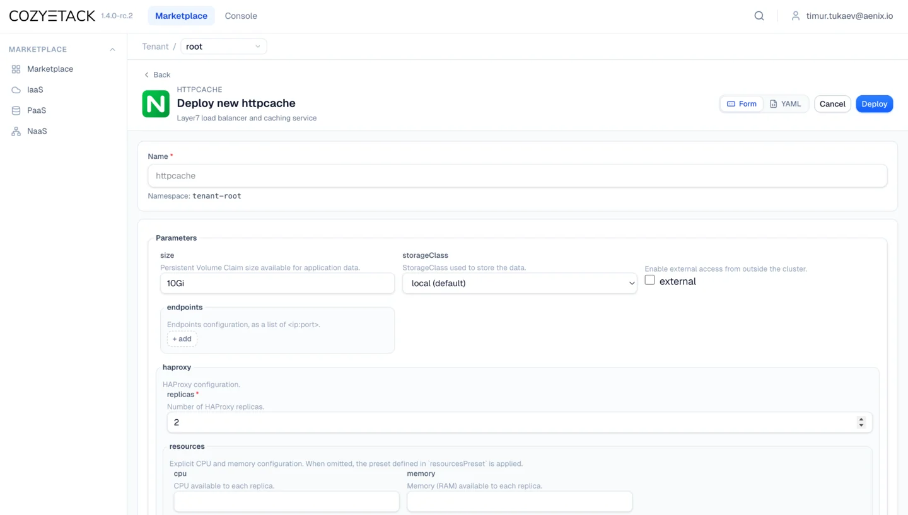Click the namespace value tenant-root
This screenshot has height=515, width=908.
(x=217, y=196)
